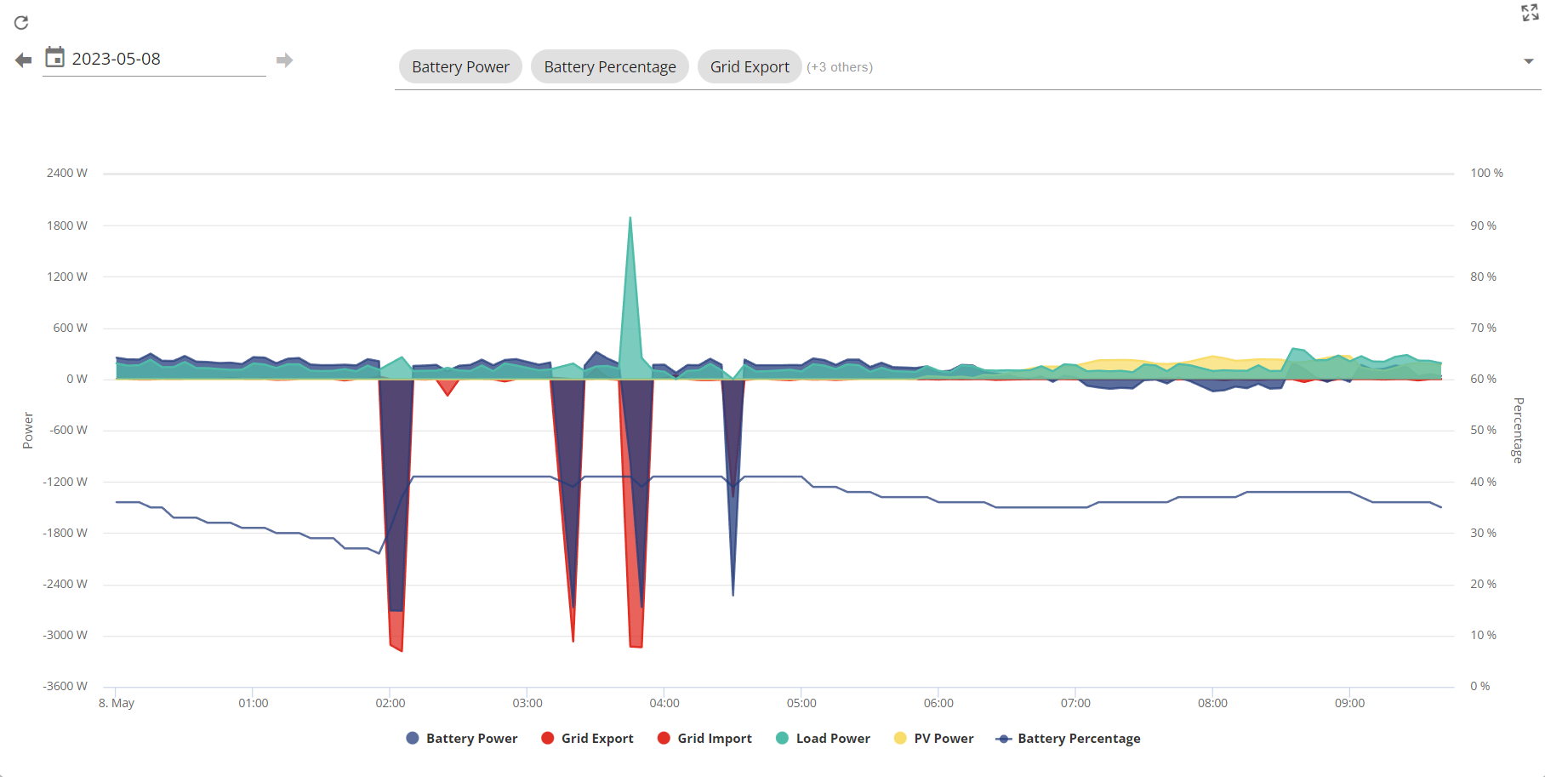Open the calendar date picker icon

click(x=54, y=57)
